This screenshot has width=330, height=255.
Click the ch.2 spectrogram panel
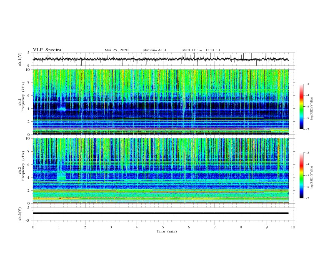point(160,171)
